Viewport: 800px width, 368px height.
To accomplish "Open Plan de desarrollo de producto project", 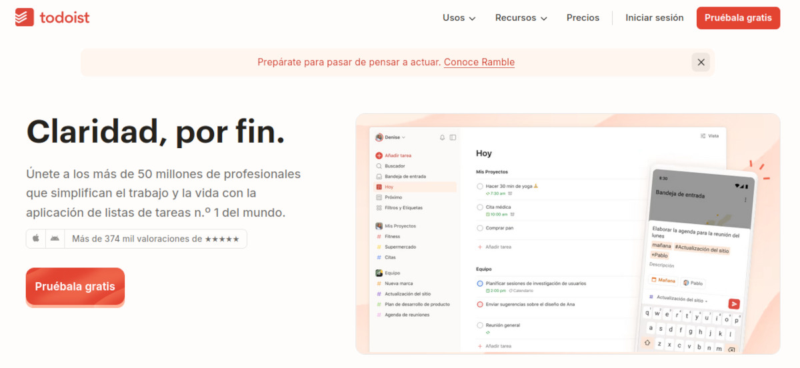I will coord(413,304).
